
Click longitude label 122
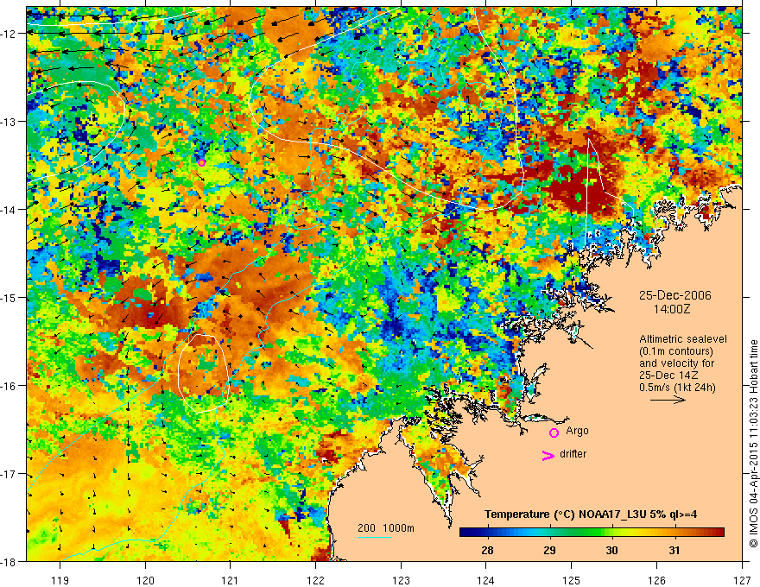click(x=315, y=580)
